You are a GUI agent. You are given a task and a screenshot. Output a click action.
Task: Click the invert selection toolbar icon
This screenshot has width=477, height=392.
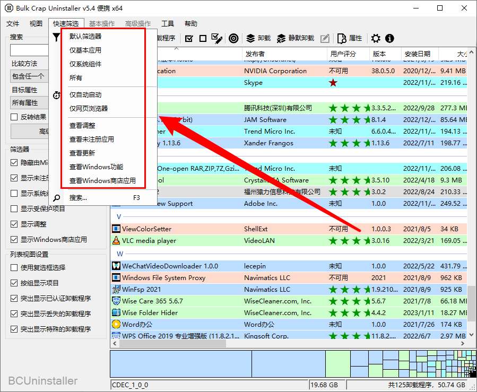pyautogui.click(x=216, y=38)
